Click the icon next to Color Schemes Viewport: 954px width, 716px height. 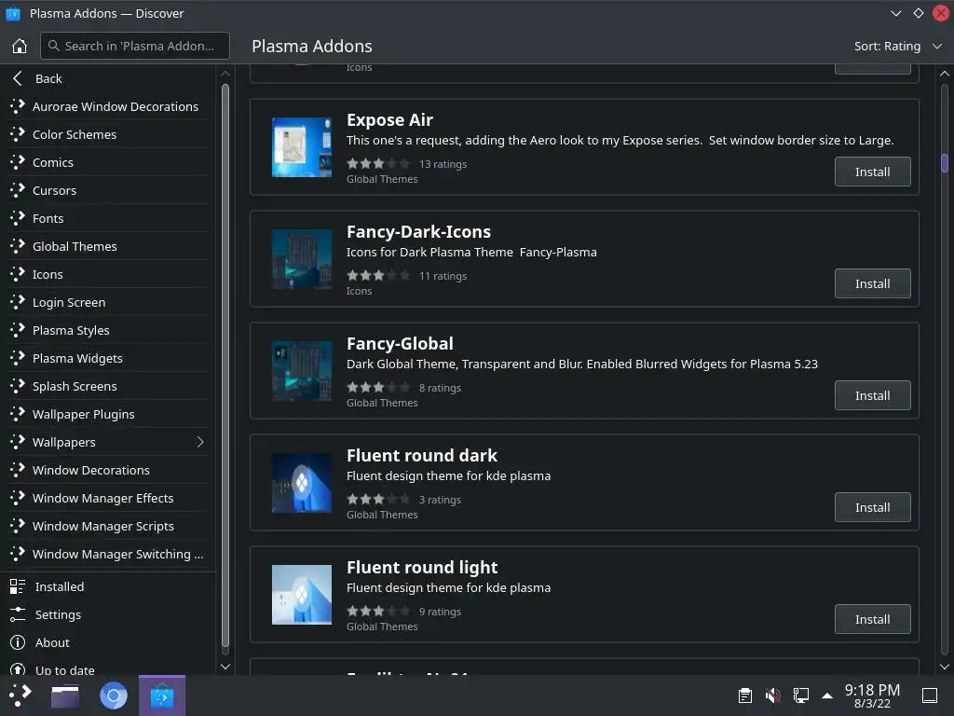18,134
